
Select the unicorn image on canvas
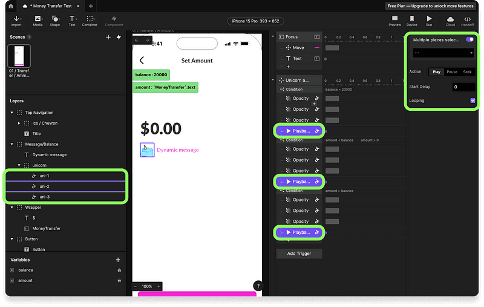tap(147, 150)
